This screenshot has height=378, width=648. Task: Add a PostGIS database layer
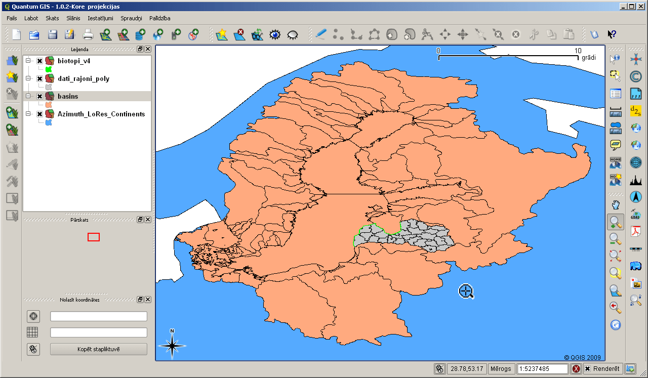click(x=140, y=34)
